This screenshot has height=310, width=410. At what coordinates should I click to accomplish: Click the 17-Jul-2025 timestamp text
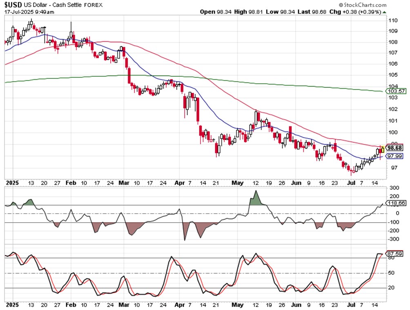(x=29, y=12)
